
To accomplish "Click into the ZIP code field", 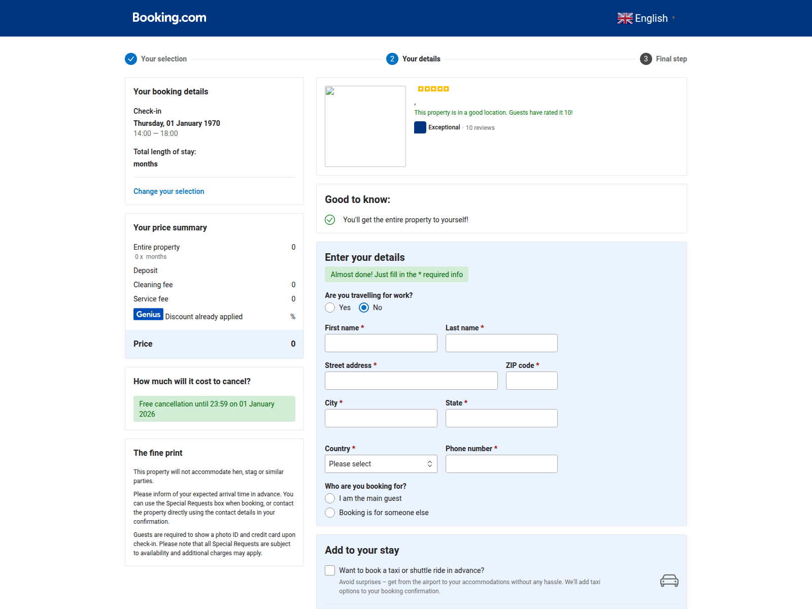I will (532, 381).
